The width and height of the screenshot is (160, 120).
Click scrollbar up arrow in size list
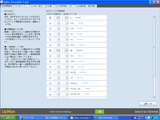tap(154, 16)
